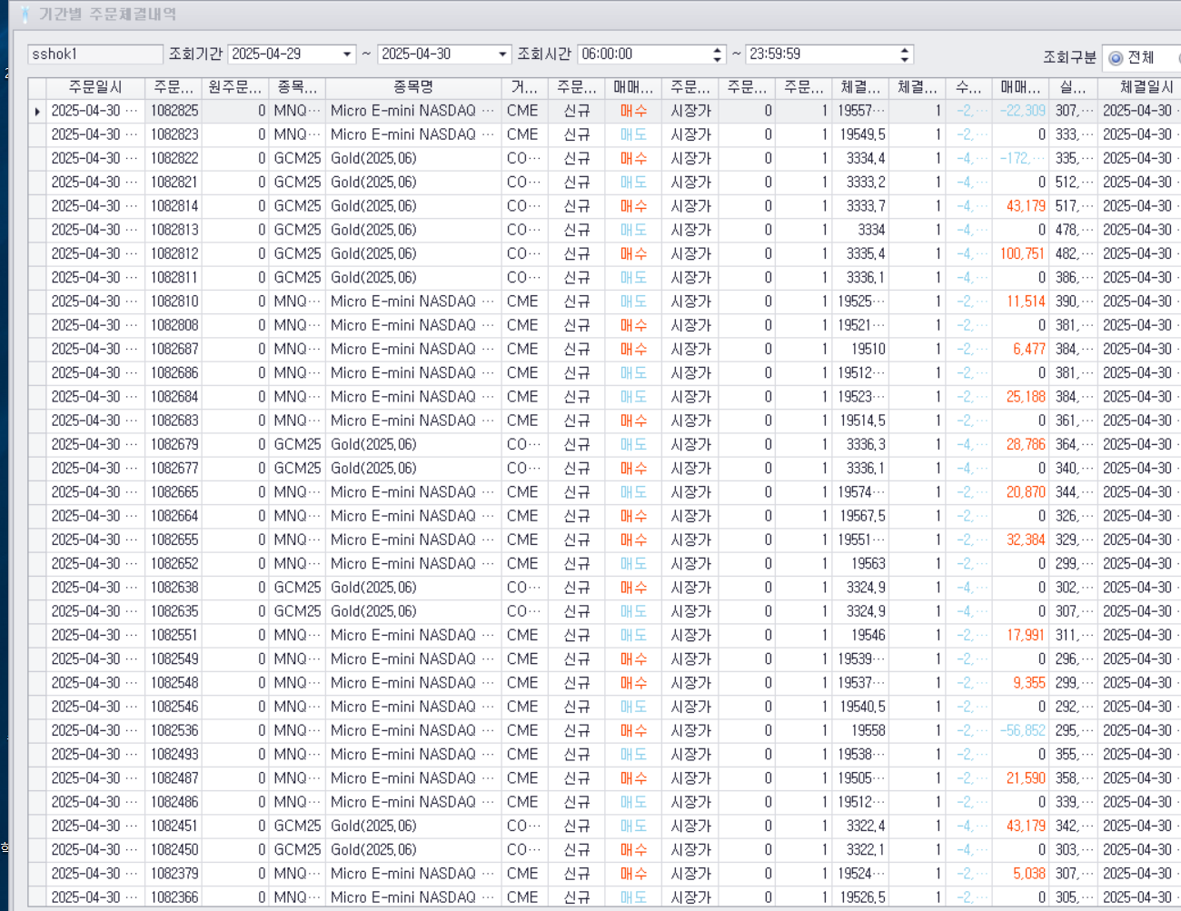Select order number 1082551 cell
The width and height of the screenshot is (1181, 911).
click(x=174, y=635)
